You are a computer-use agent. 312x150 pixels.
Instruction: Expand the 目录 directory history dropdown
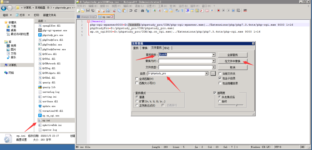coord(207,73)
